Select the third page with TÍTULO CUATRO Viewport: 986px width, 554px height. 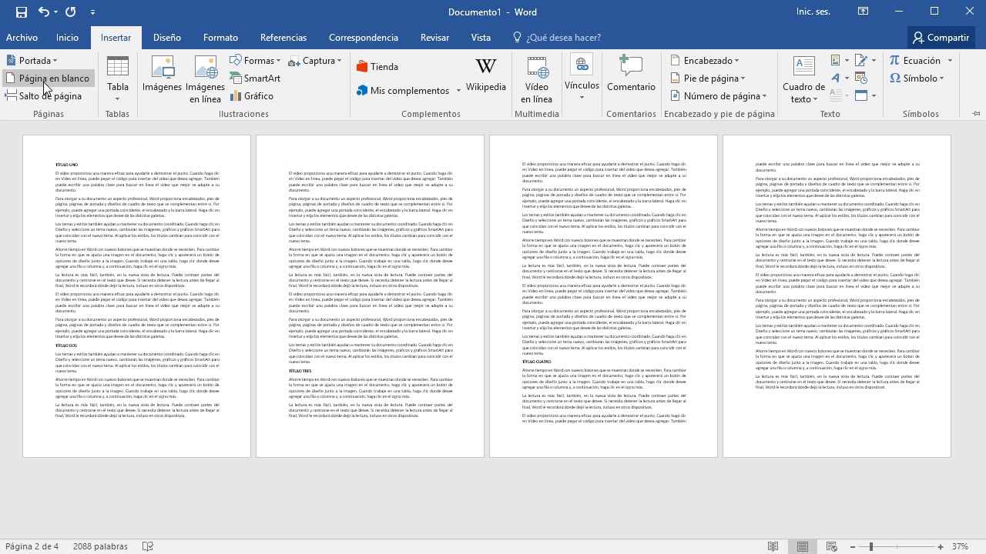[x=603, y=296]
